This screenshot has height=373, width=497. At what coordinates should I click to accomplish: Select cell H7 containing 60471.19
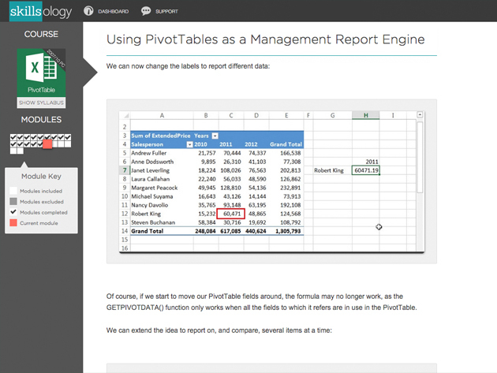pyautogui.click(x=366, y=170)
